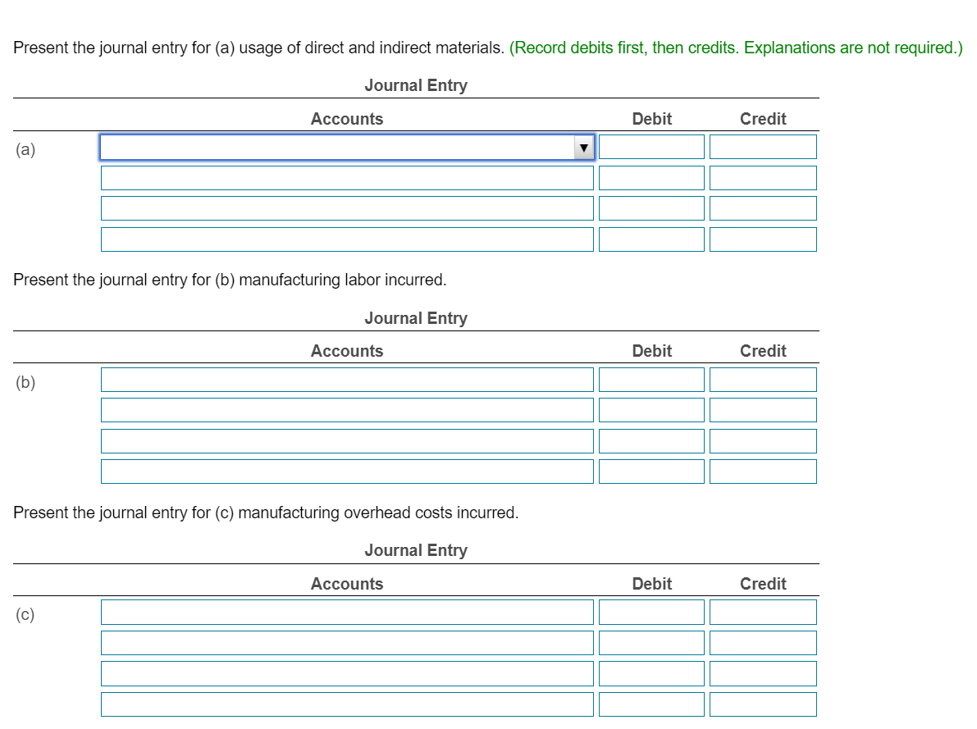The image size is (977, 729).
Task: Click third credit field of entry (c)
Action: (x=763, y=673)
